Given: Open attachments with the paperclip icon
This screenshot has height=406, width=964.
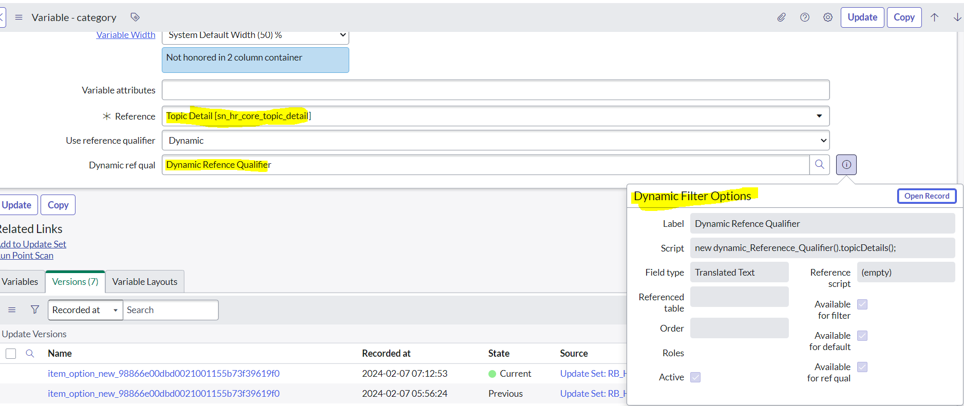Looking at the screenshot, I should coord(781,17).
